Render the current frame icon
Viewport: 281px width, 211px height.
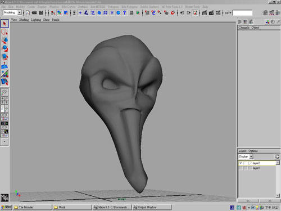pyautogui.click(x=205, y=13)
